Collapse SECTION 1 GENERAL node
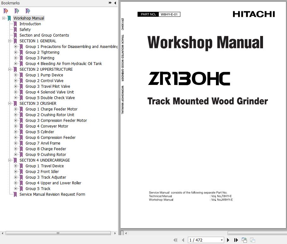The width and height of the screenshot is (287, 244). pyautogui.click(x=9, y=41)
